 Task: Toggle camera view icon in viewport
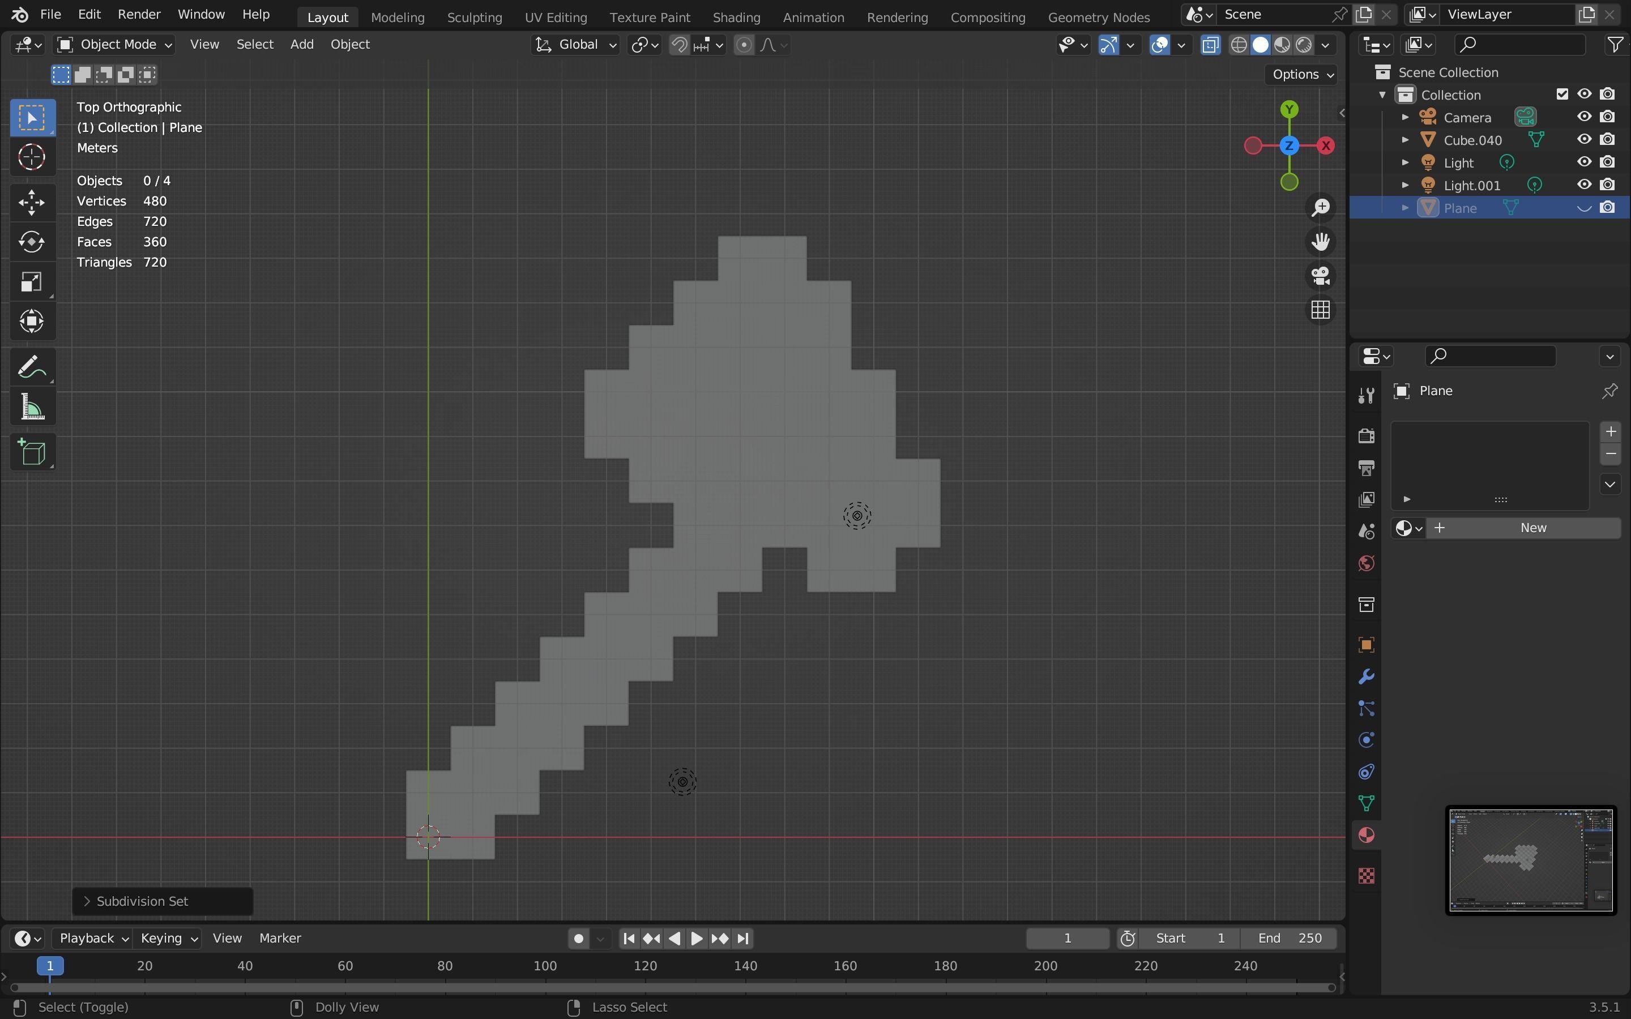pos(1320,276)
